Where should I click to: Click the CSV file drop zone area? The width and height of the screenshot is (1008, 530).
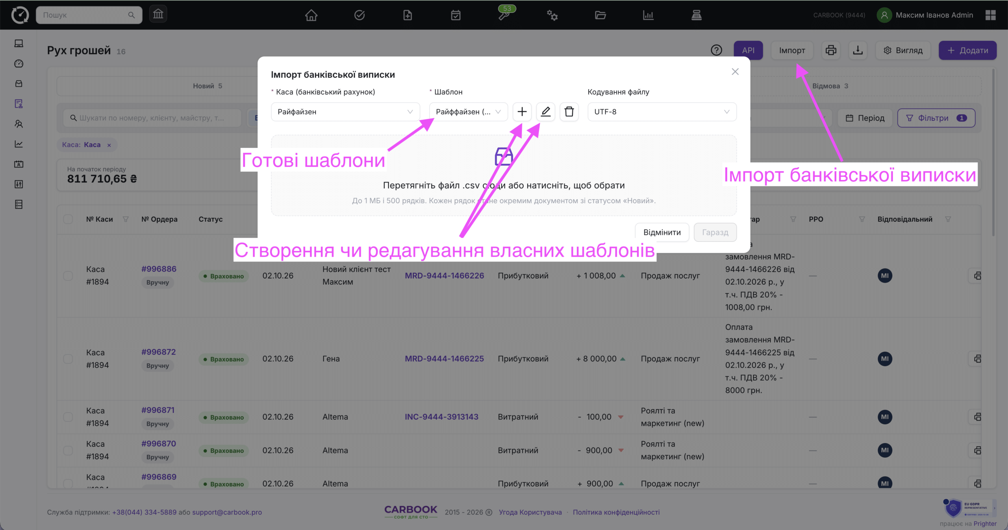504,175
